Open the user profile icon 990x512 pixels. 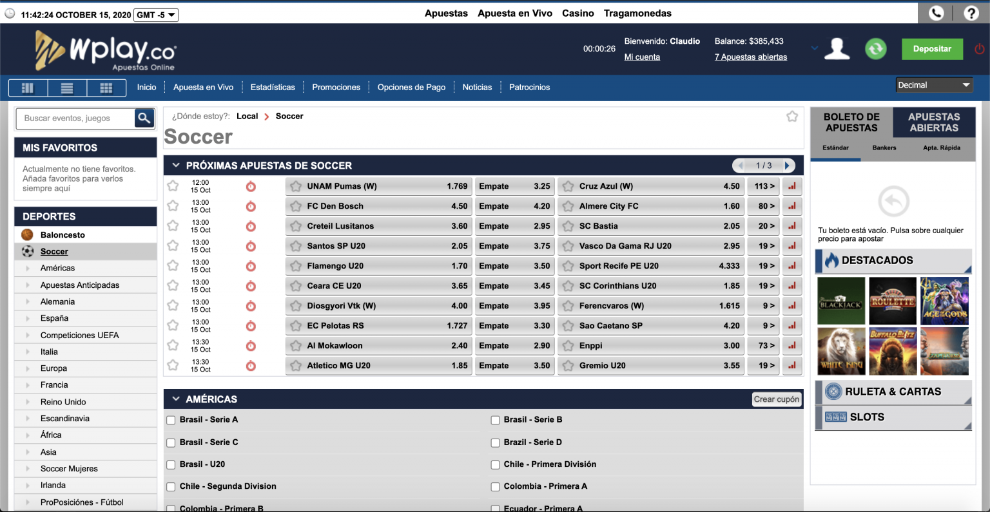(837, 49)
